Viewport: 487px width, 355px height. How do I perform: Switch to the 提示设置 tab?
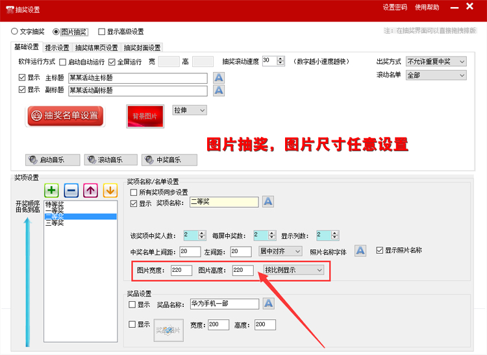point(57,47)
